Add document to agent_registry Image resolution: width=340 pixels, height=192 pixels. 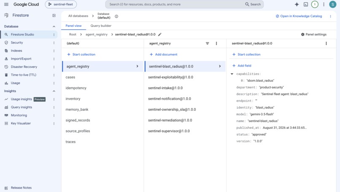[164, 55]
